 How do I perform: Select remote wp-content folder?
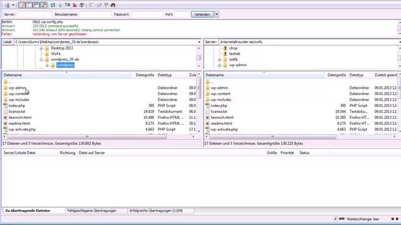pos(221,94)
